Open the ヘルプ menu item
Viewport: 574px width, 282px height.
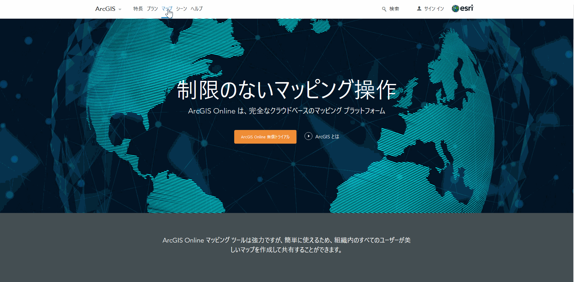tap(197, 9)
